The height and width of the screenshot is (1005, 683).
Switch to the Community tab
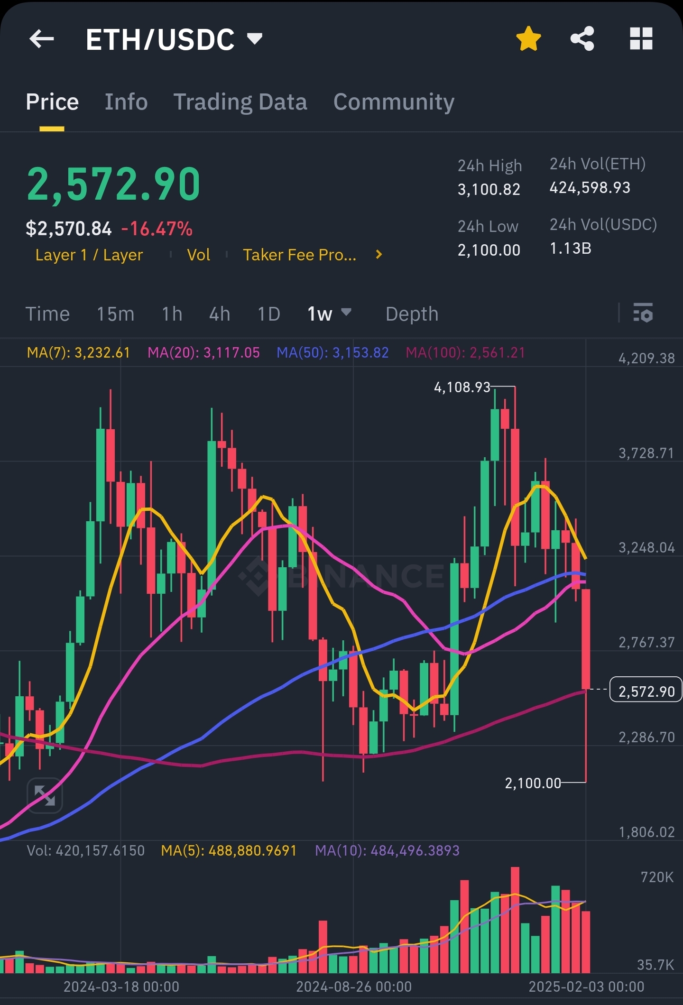click(394, 102)
